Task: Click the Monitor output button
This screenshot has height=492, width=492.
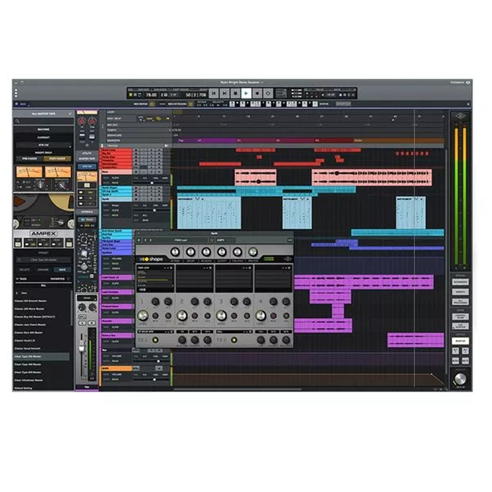Action: [x=460, y=341]
